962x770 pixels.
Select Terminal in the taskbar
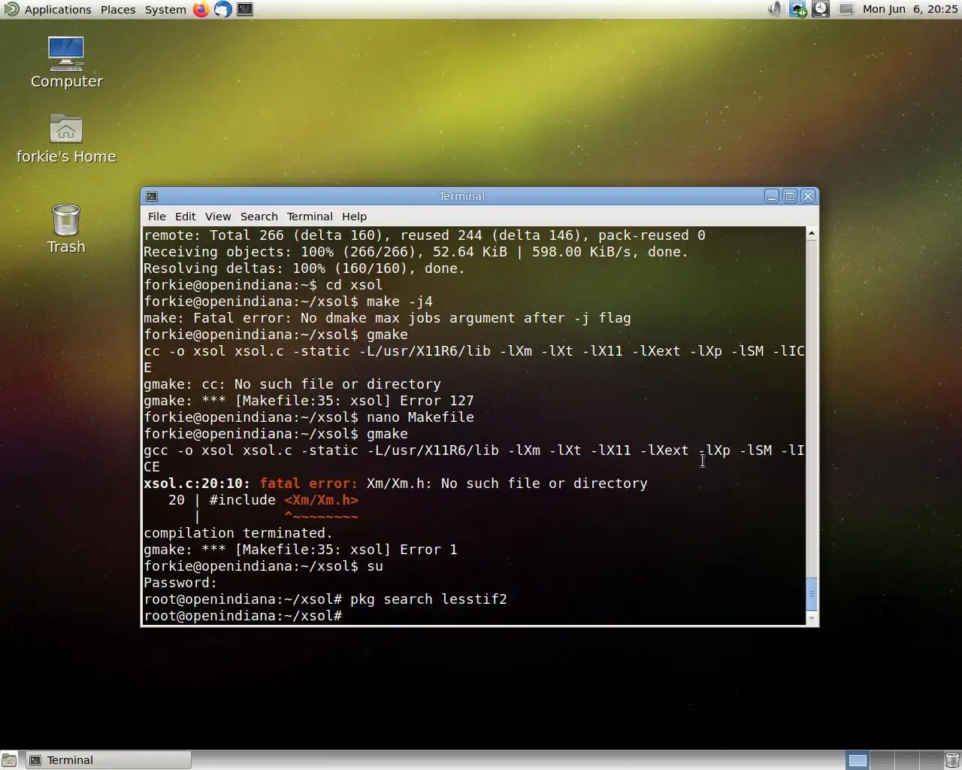(x=109, y=760)
